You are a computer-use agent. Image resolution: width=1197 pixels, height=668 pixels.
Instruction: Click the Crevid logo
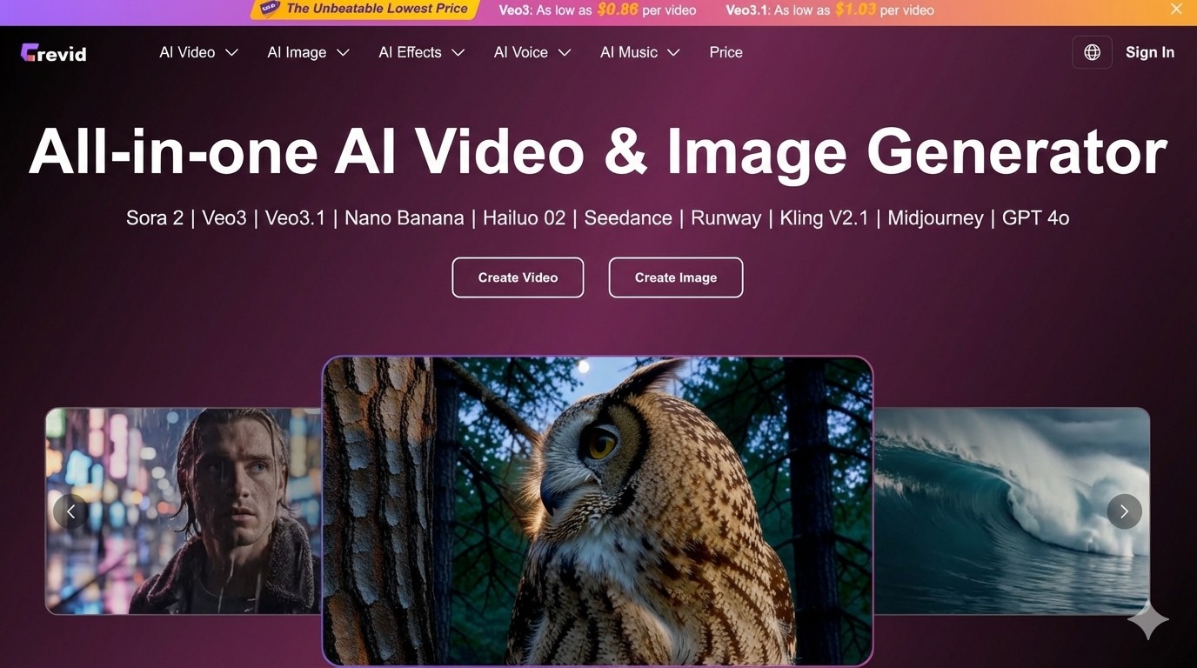pyautogui.click(x=52, y=52)
